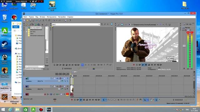Arm audio track 3 for recording
This screenshot has height=112, width=200.
[45, 94]
